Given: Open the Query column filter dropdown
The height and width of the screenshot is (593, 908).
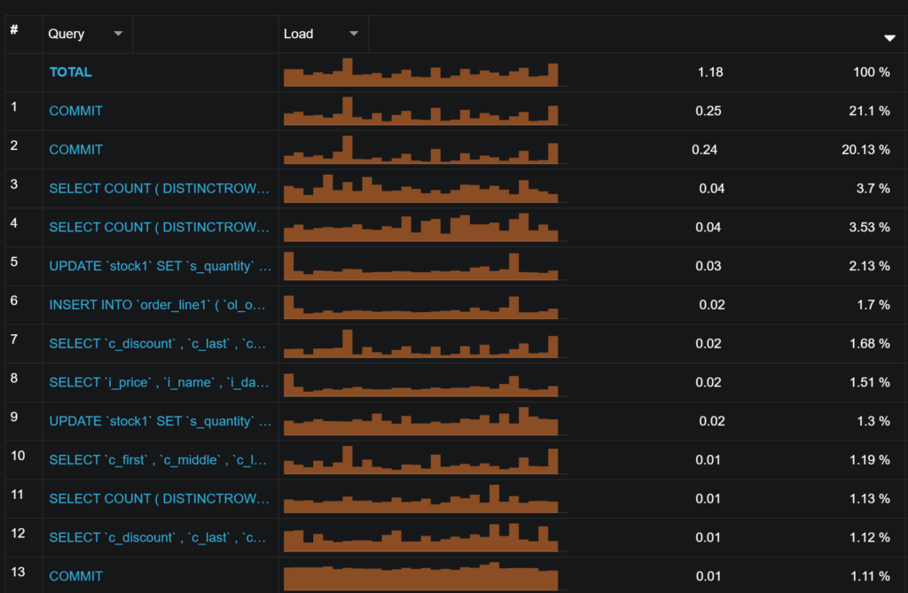Looking at the screenshot, I should pos(118,33).
